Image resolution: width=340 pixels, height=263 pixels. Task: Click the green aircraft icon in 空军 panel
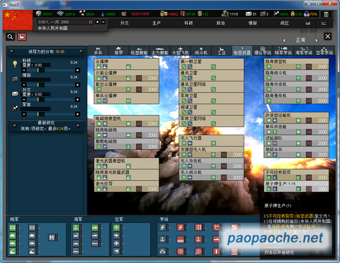coord(116,227)
